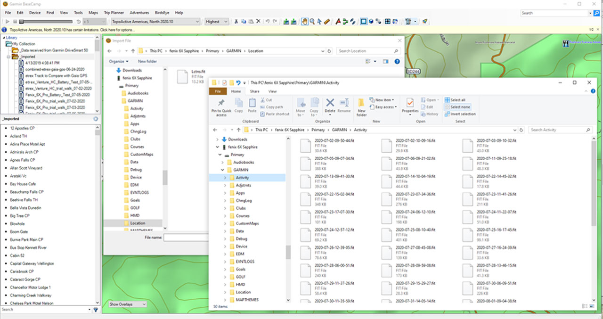Click the filter funnel icon beside bottom Search
The width and height of the screenshot is (603, 319).
(x=96, y=310)
